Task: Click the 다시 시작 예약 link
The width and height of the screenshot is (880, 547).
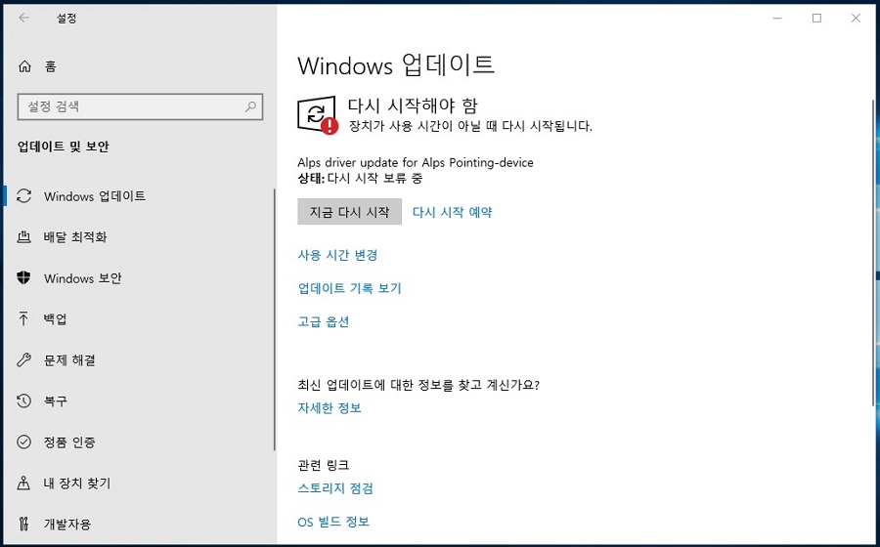Action: pos(453,212)
